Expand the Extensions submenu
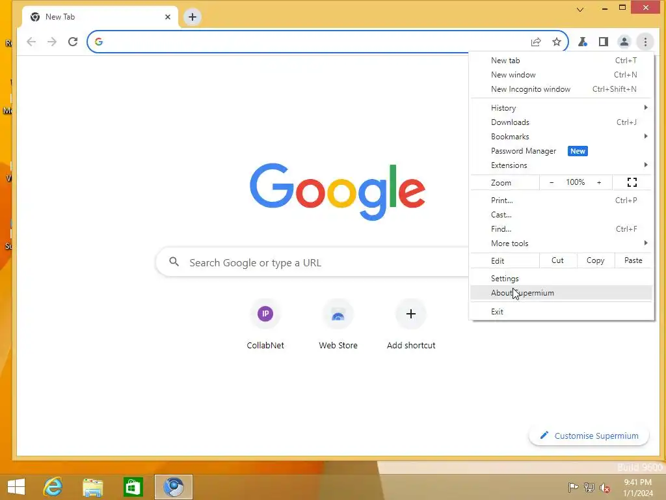Image resolution: width=666 pixels, height=500 pixels. (x=561, y=165)
